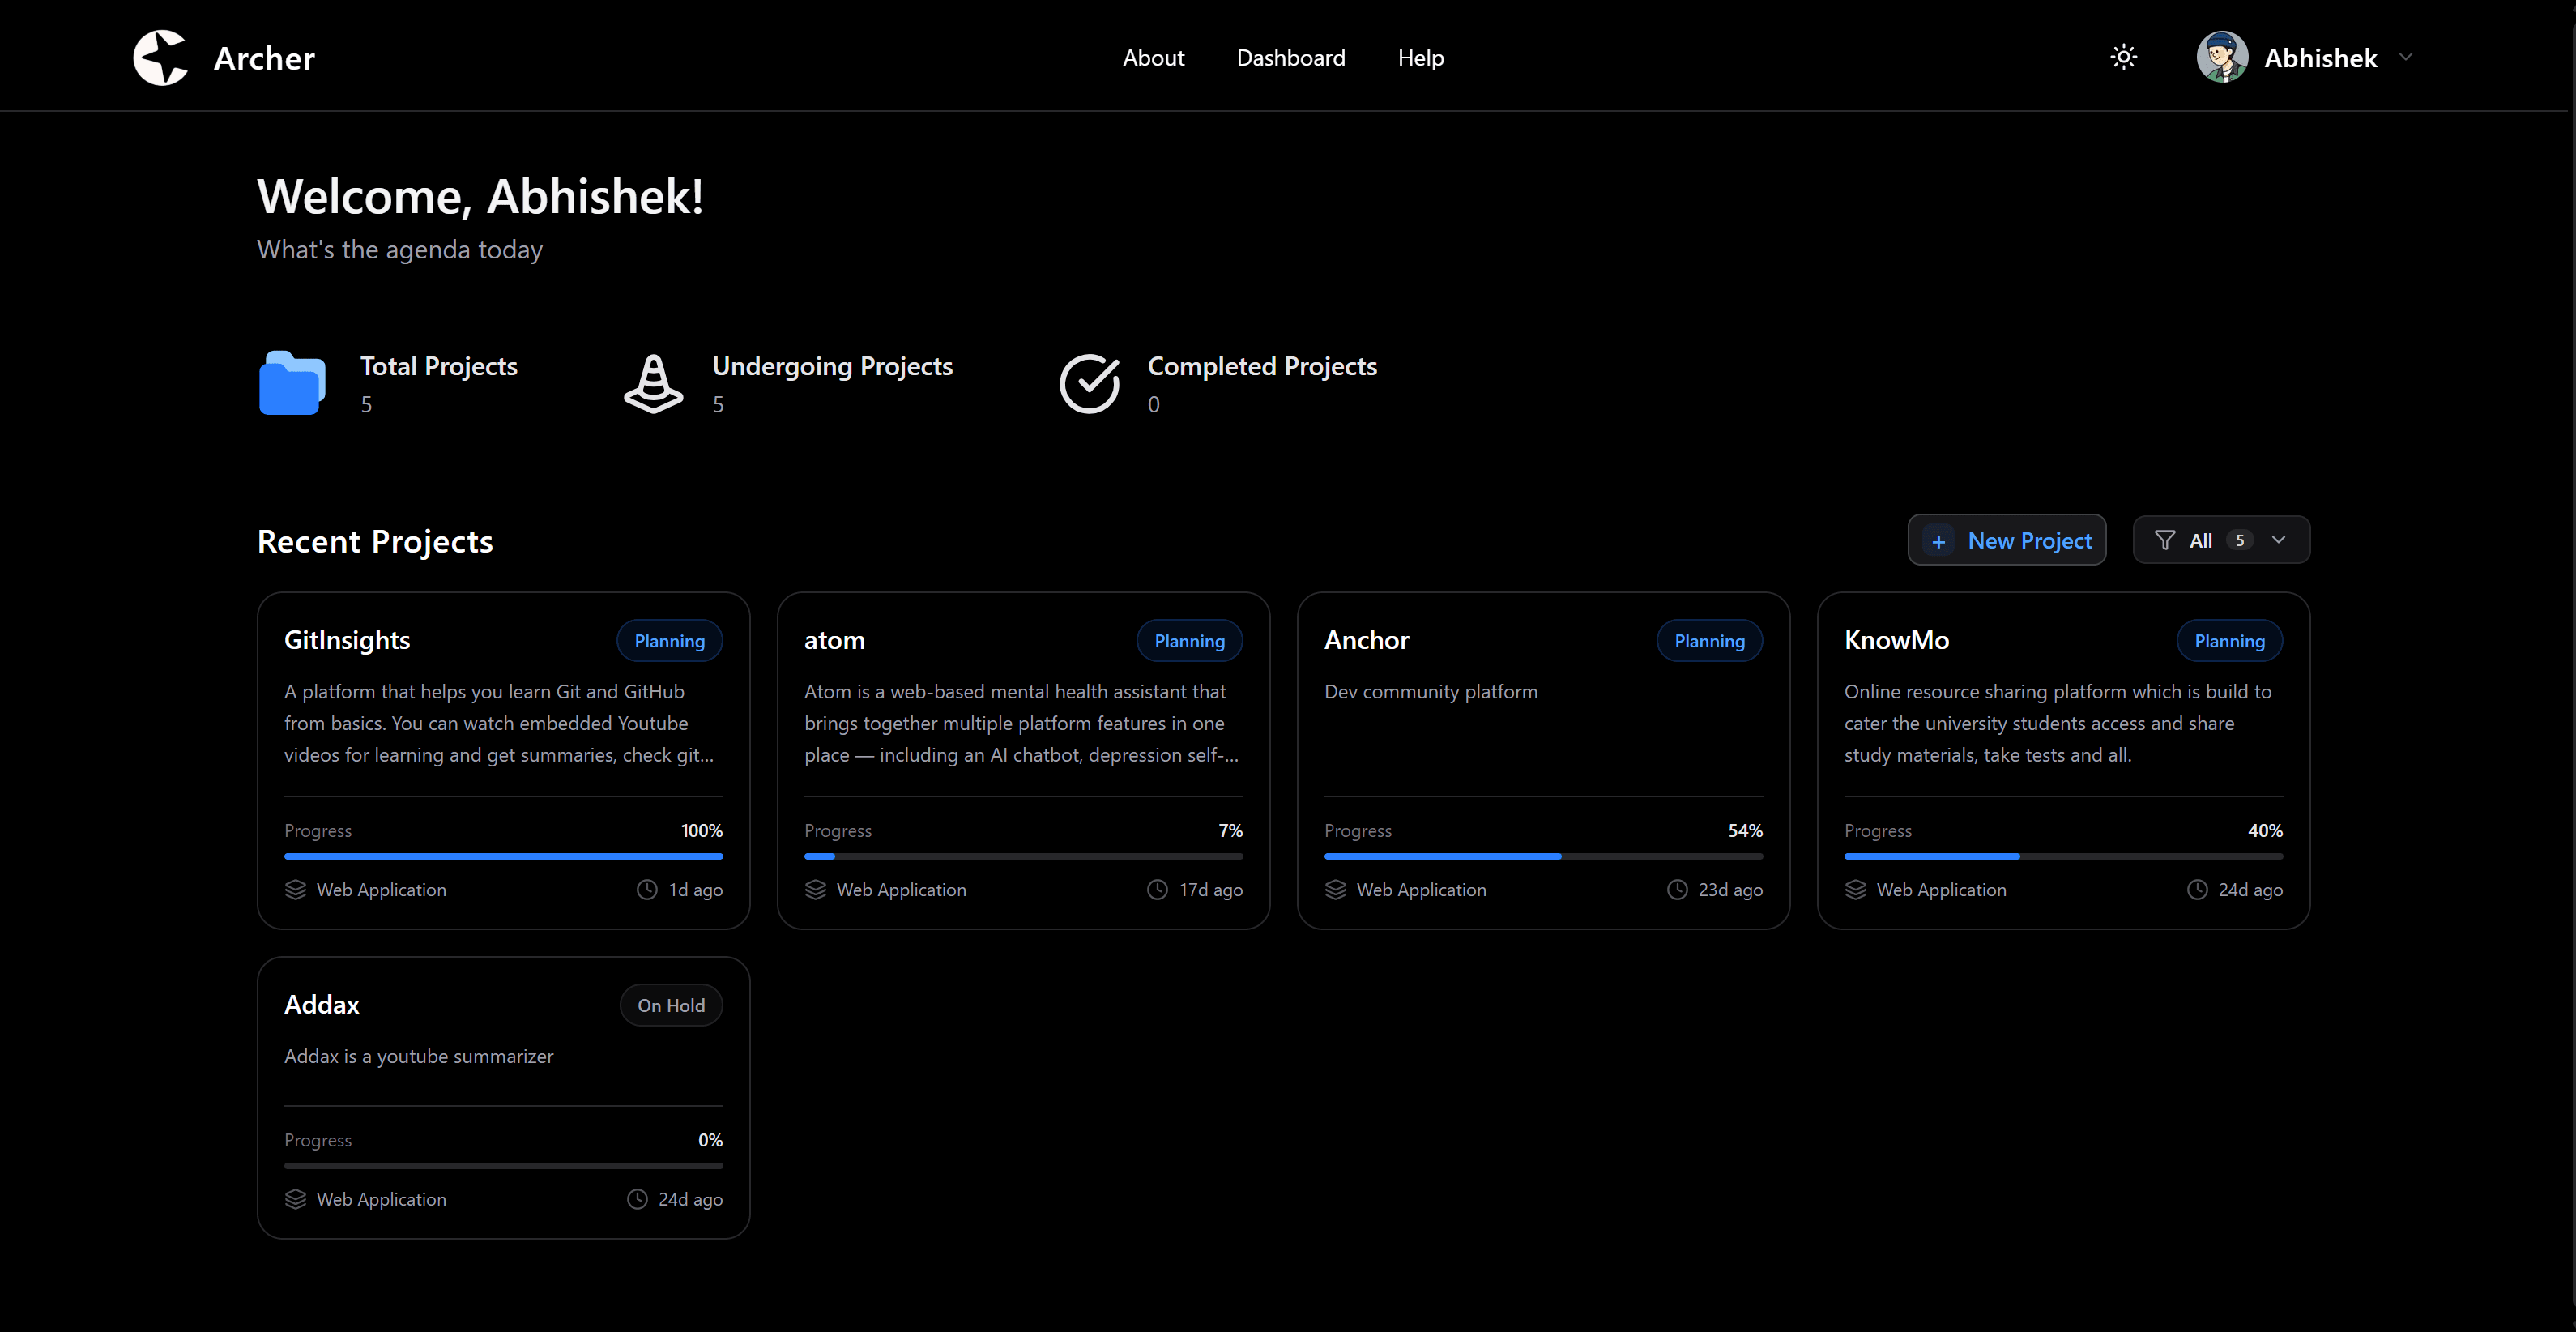Click the clock icon on Addax card
Screen dimensions: 2576x1332
click(637, 1198)
